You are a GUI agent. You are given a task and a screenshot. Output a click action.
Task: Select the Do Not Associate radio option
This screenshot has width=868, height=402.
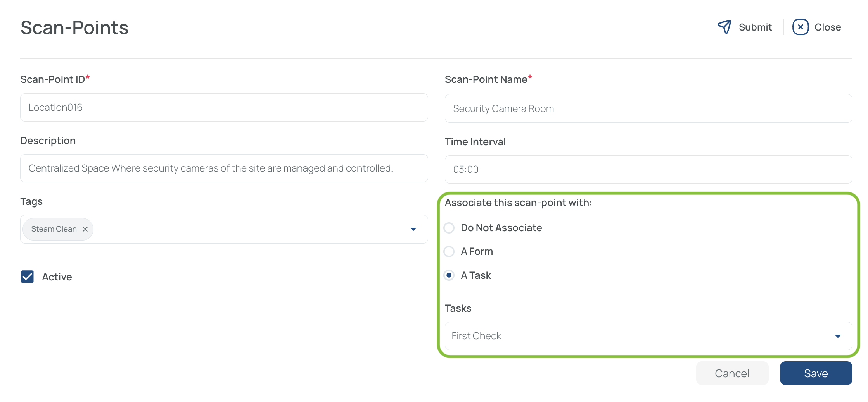[449, 228]
